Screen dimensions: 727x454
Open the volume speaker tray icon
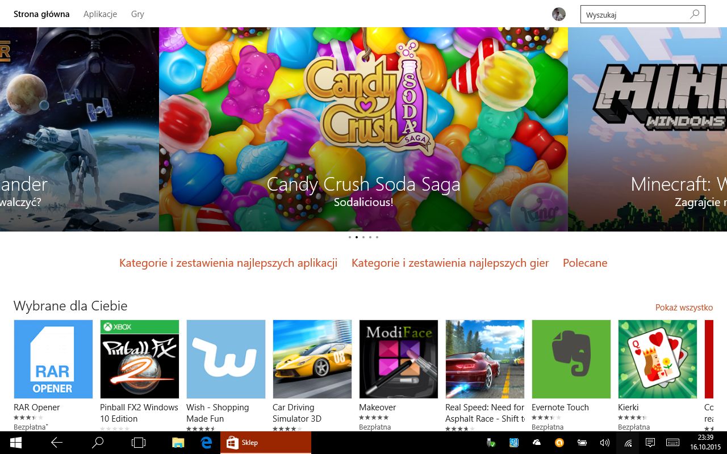(605, 443)
